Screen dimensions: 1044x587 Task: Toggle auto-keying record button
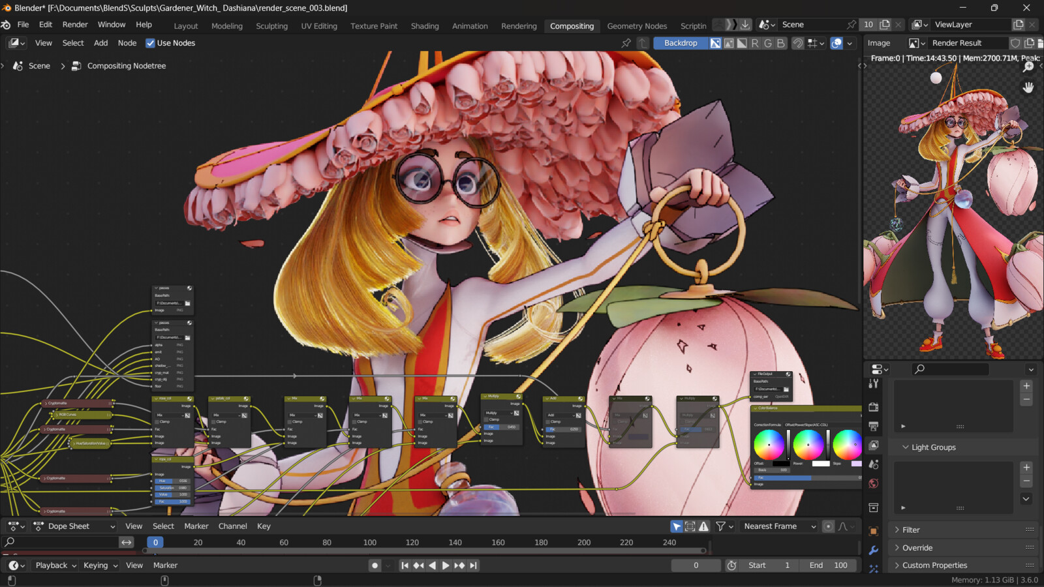pyautogui.click(x=375, y=565)
